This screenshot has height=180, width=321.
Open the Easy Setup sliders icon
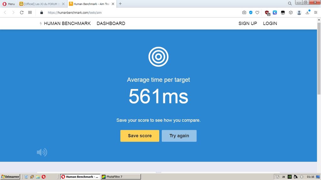[x=316, y=12]
